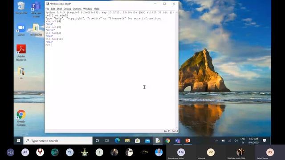
Task: Click the '>>> hex(6)' line in the shell
Action: [53, 33]
